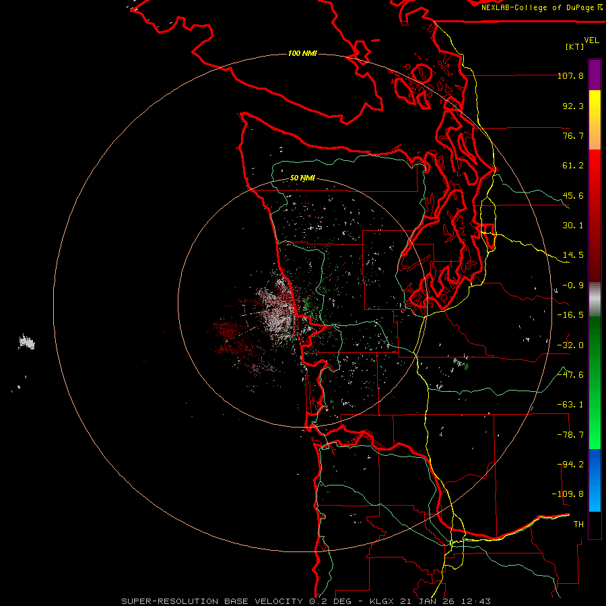The image size is (606, 606).
Task: Click the Super-Resolution Base Velocity KLGX caption
Action: (306, 601)
